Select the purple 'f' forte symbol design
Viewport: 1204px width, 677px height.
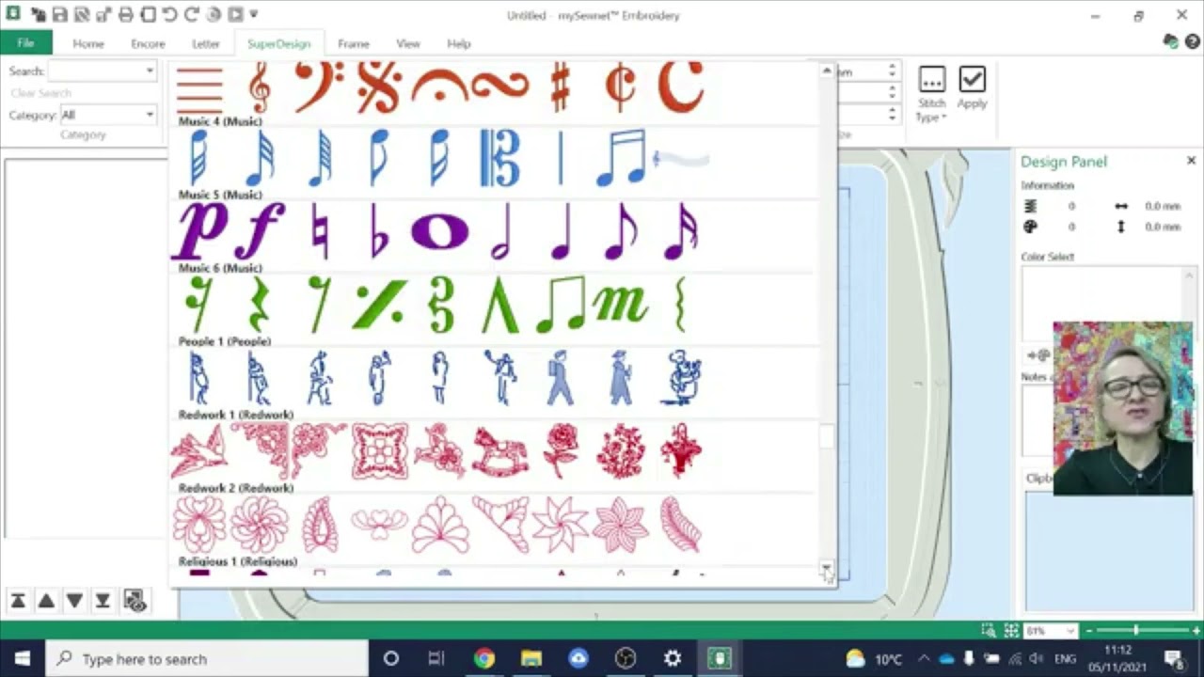pyautogui.click(x=259, y=232)
